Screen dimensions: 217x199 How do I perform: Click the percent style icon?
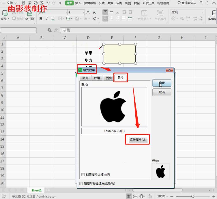(x=182, y=18)
